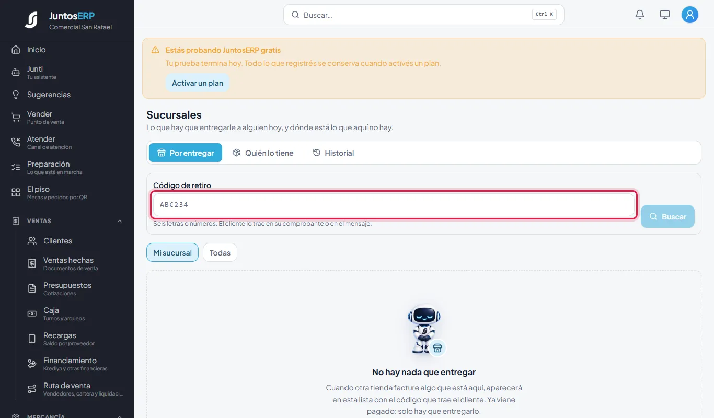Viewport: 714px width, 418px height.
Task: Open Sugerencias lightbulb item
Action: point(16,95)
